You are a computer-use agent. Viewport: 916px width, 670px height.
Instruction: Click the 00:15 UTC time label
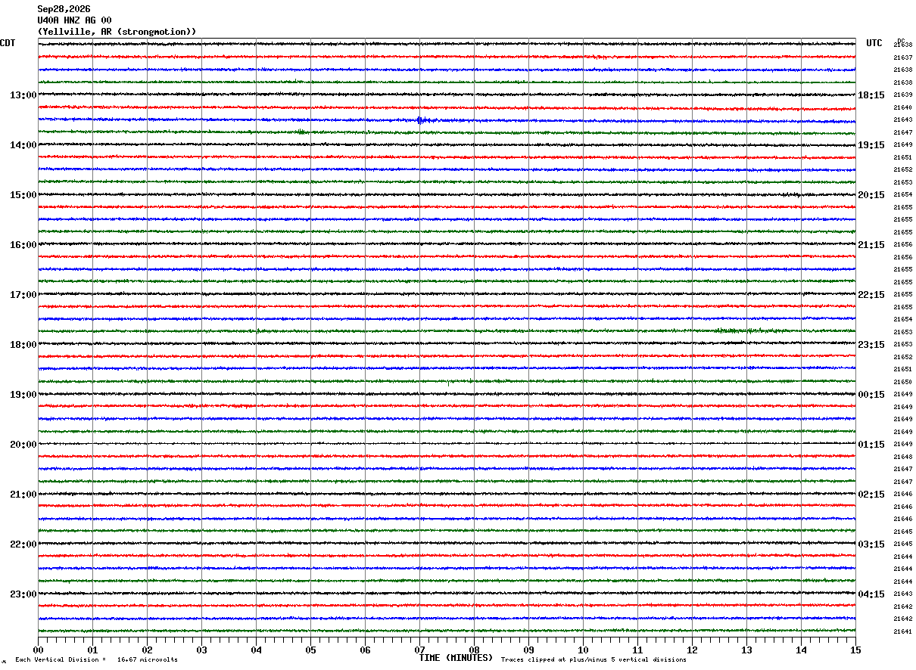[871, 395]
